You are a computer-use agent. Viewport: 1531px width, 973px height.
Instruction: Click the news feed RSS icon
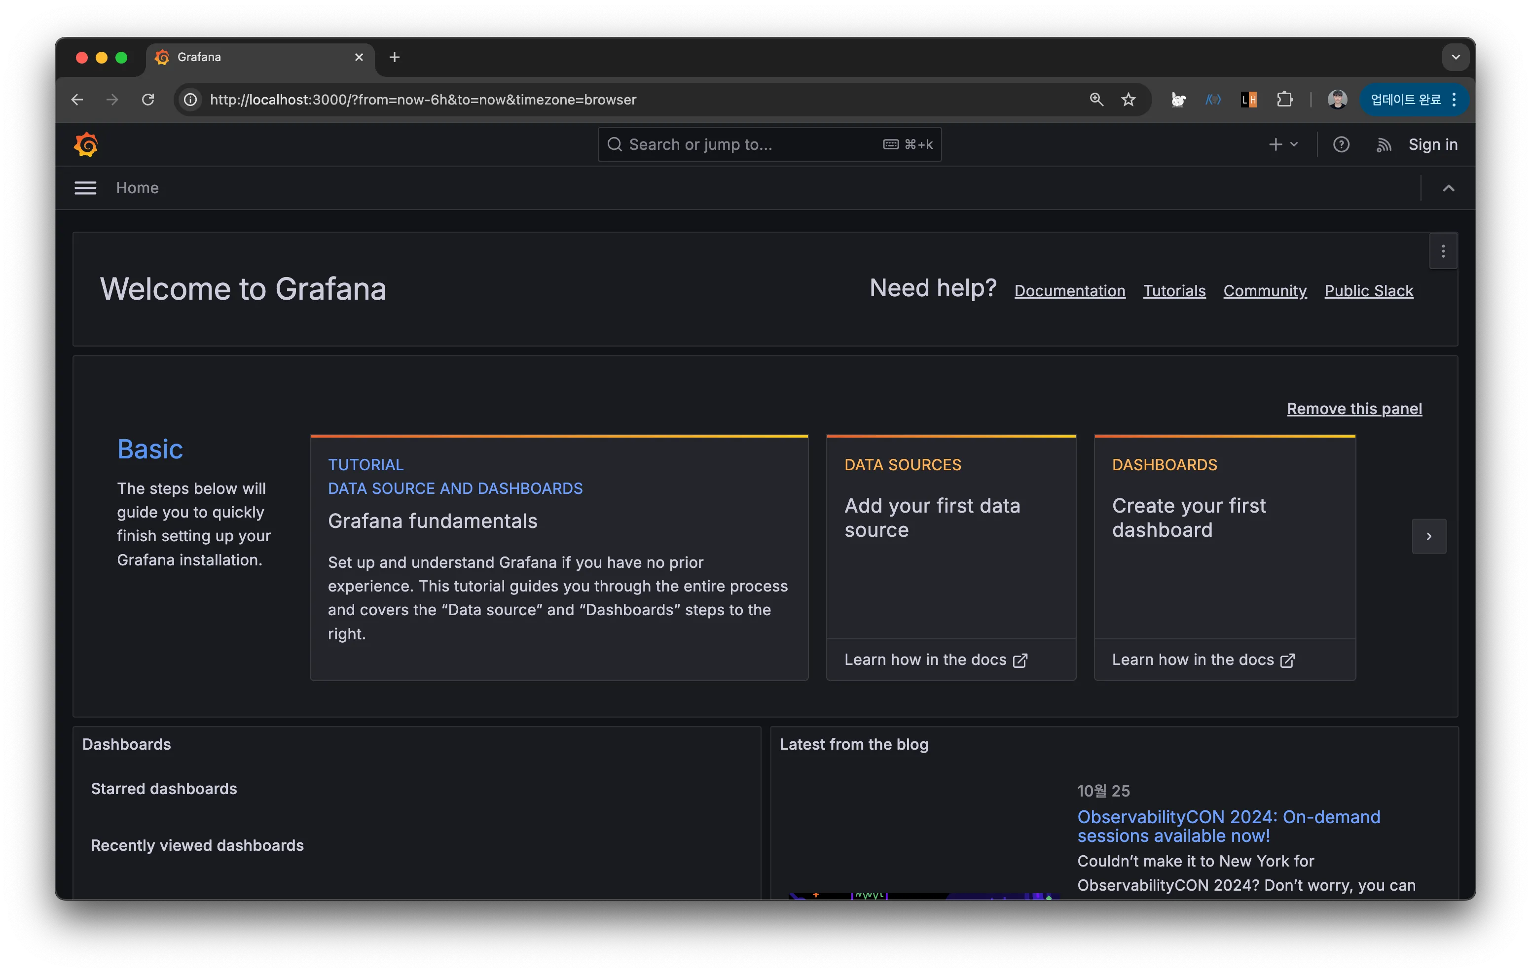point(1384,145)
